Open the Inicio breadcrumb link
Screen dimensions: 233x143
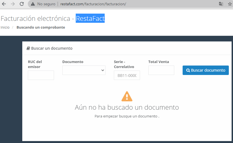pyautogui.click(x=5, y=27)
